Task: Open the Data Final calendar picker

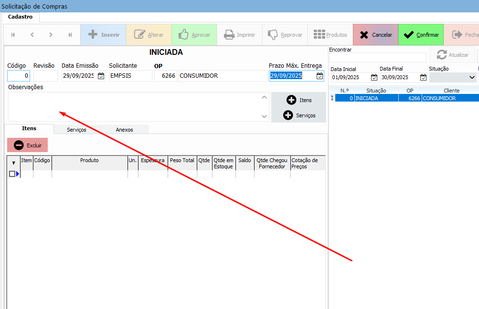Action: (423, 77)
